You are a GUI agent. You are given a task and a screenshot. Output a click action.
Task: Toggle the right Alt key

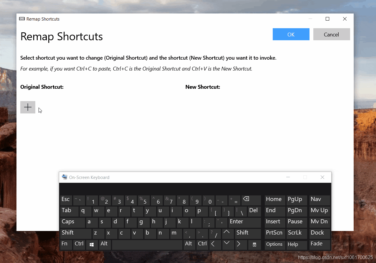(189, 244)
